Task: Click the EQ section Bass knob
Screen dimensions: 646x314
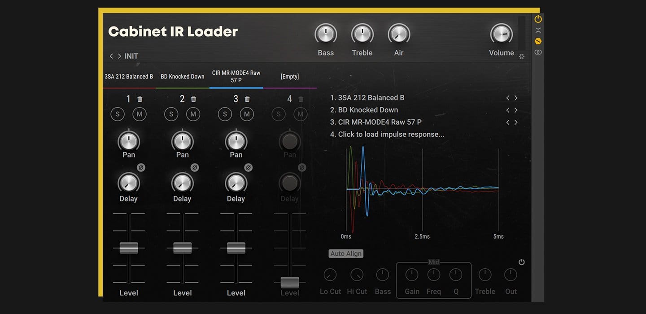Action: click(x=383, y=275)
